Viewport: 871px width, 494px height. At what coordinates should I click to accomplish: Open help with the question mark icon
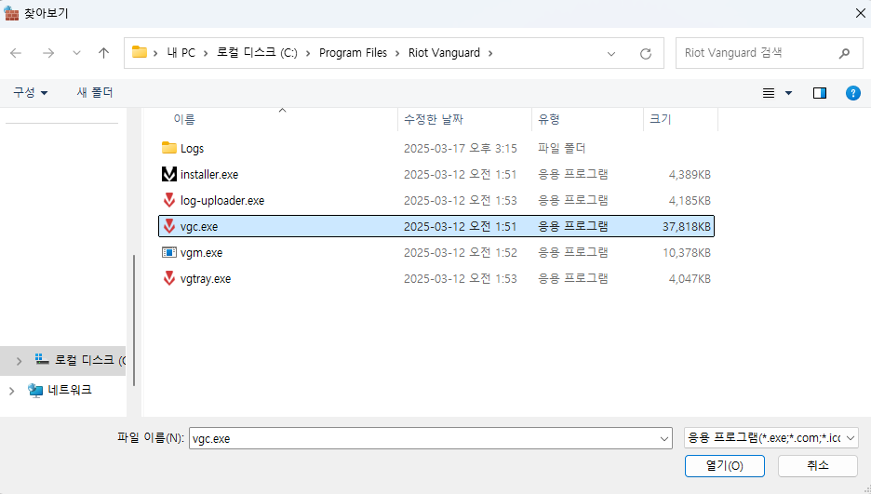852,93
